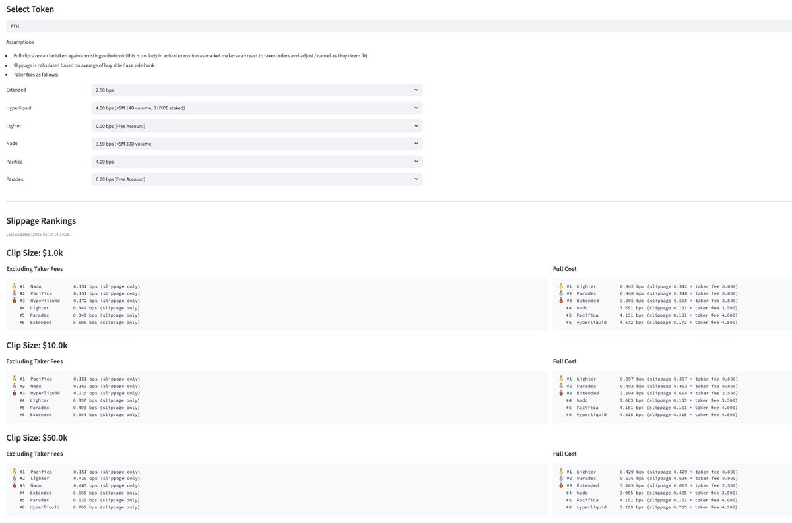Viewport: 792px width, 523px height.
Task: Click the Pacifica label beside its fee dropdown
Action: point(15,161)
